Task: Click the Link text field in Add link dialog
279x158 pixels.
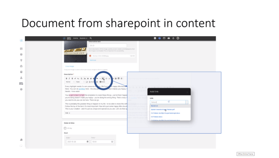Action: (168, 102)
